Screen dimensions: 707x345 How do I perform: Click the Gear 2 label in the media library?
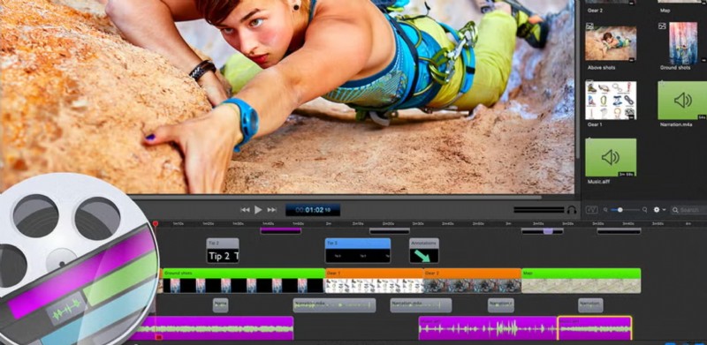point(595,10)
